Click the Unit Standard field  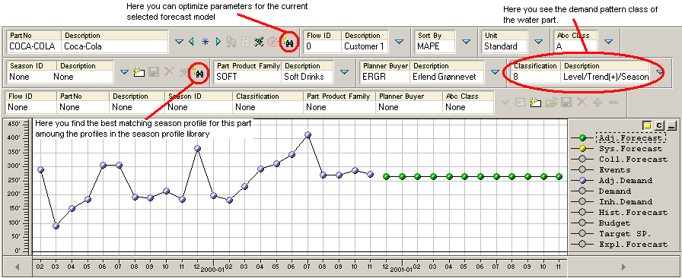click(504, 46)
